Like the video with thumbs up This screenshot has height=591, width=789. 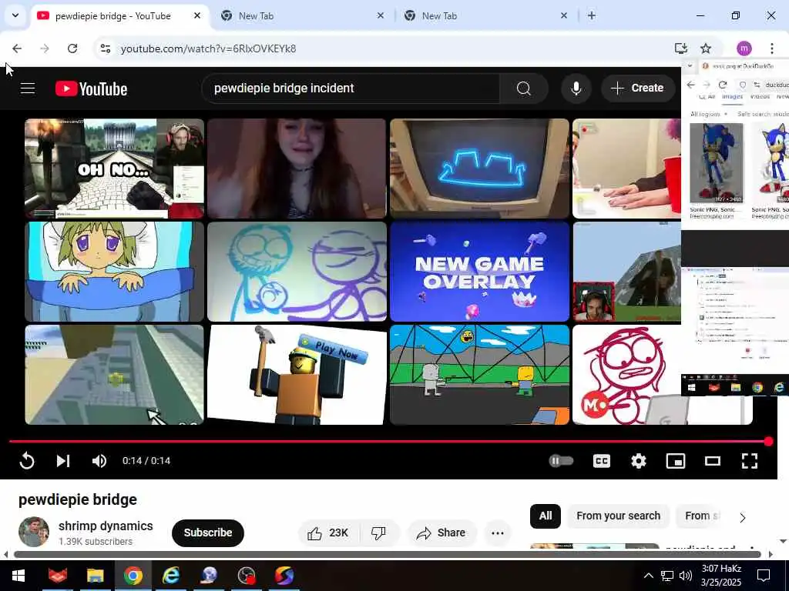(x=330, y=533)
